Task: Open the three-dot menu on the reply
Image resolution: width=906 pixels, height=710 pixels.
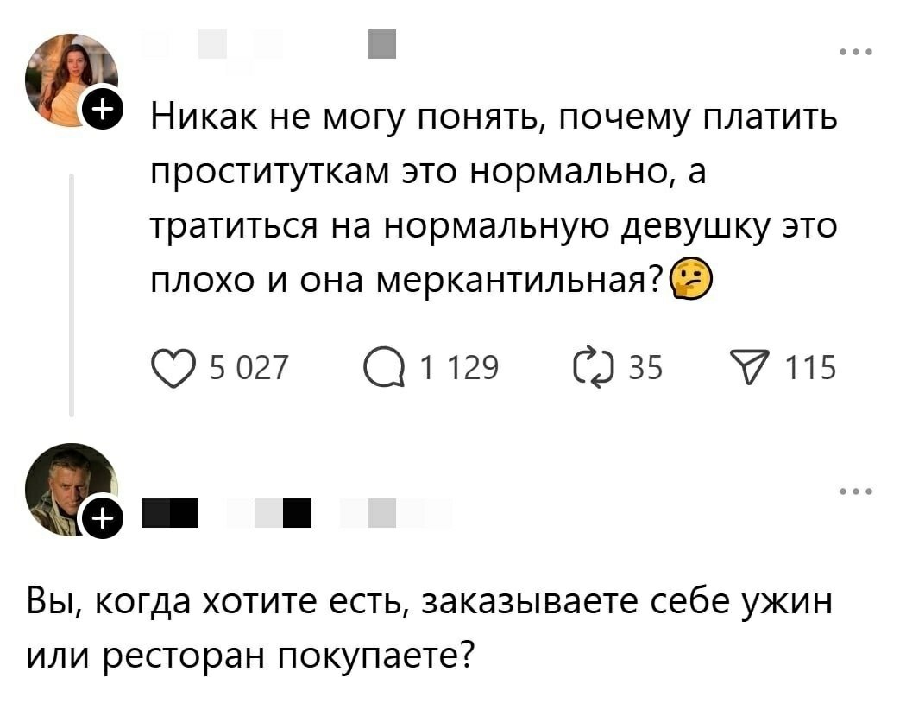Action: pyautogui.click(x=856, y=491)
